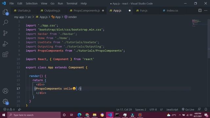Open the Selection menu
This screenshot has width=210, height=118.
(x=31, y=4)
